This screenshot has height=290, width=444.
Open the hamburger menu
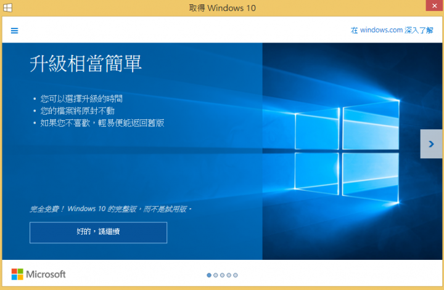14,31
